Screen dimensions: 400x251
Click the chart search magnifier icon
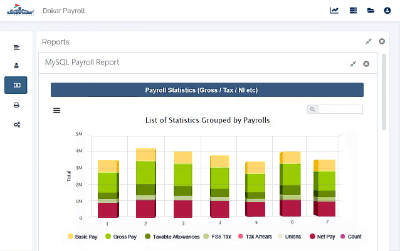(x=312, y=109)
